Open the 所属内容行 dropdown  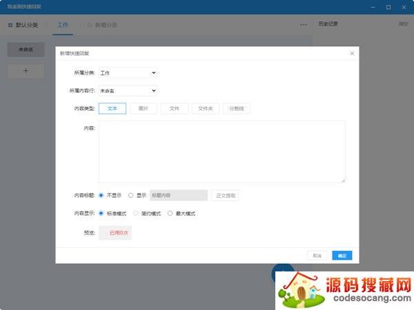click(x=128, y=91)
